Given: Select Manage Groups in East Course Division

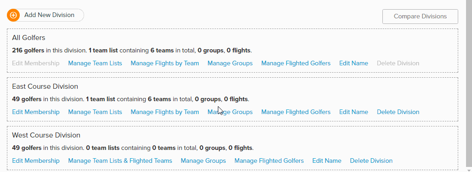Looking at the screenshot, I should pyautogui.click(x=230, y=112).
